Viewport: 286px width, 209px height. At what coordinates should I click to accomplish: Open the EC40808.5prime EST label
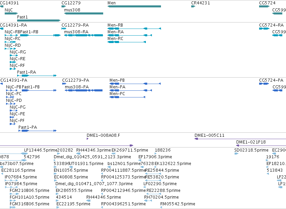[71, 177]
